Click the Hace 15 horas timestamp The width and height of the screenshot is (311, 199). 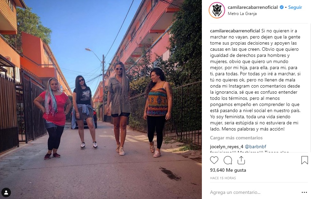coord(223,178)
